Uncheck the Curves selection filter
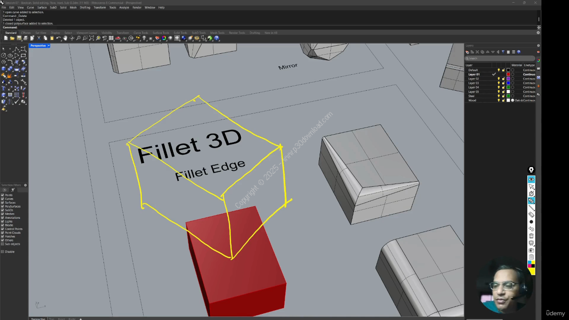Screen dimensions: 569x320 (3, 199)
